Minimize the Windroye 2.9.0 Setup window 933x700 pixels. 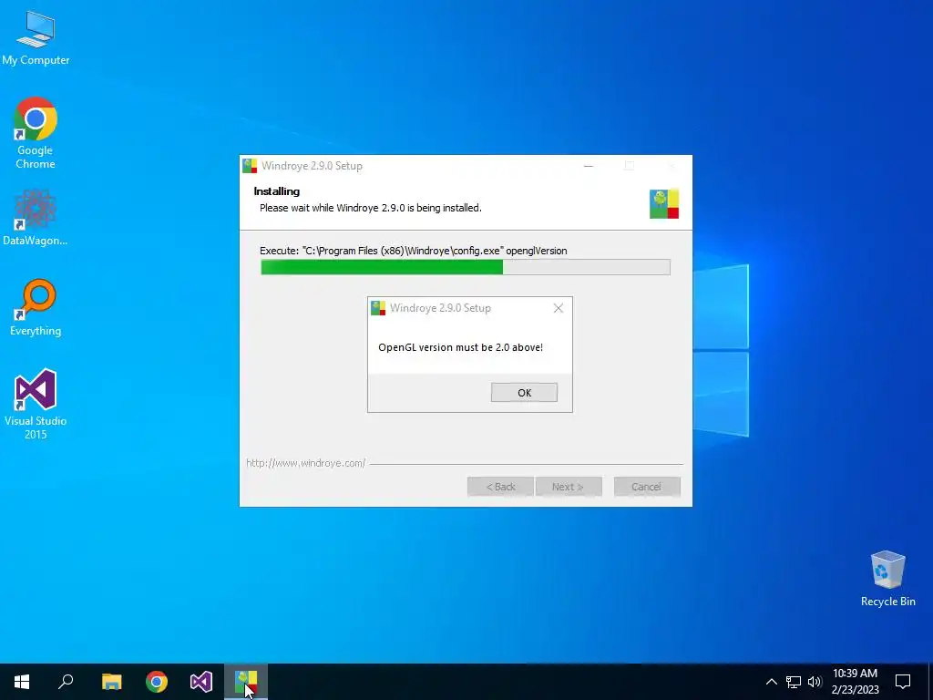coord(589,166)
